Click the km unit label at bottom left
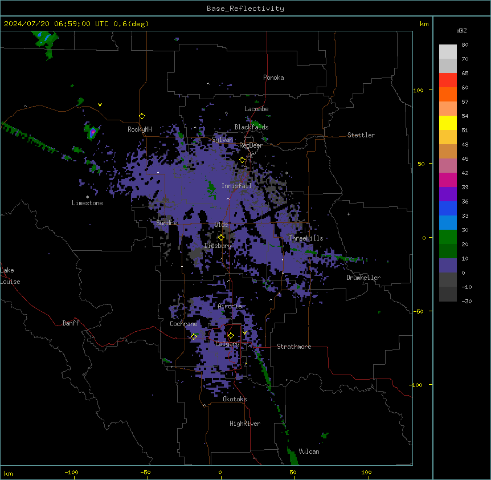Screen dimensions: 491x480 point(8,474)
